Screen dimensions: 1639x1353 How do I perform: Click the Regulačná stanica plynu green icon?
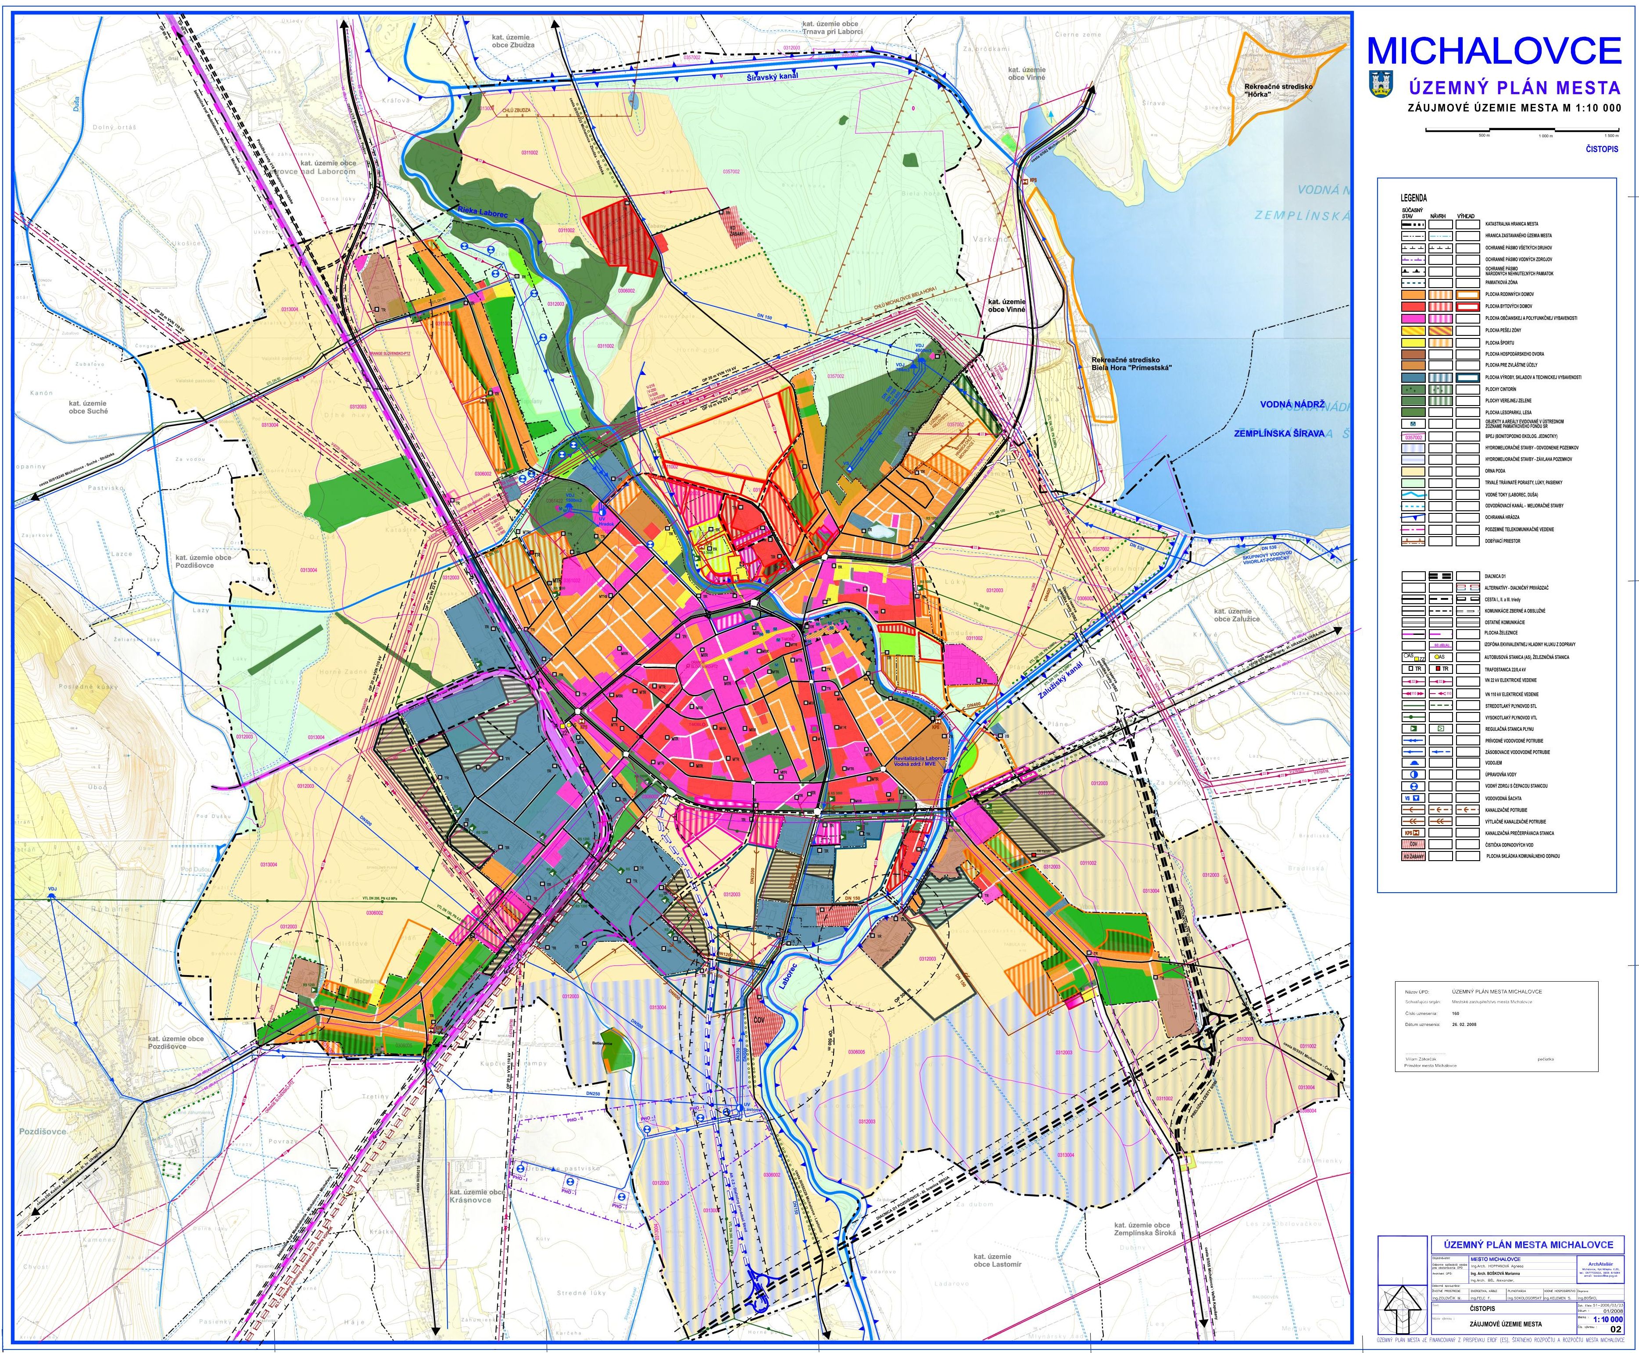click(x=1413, y=728)
